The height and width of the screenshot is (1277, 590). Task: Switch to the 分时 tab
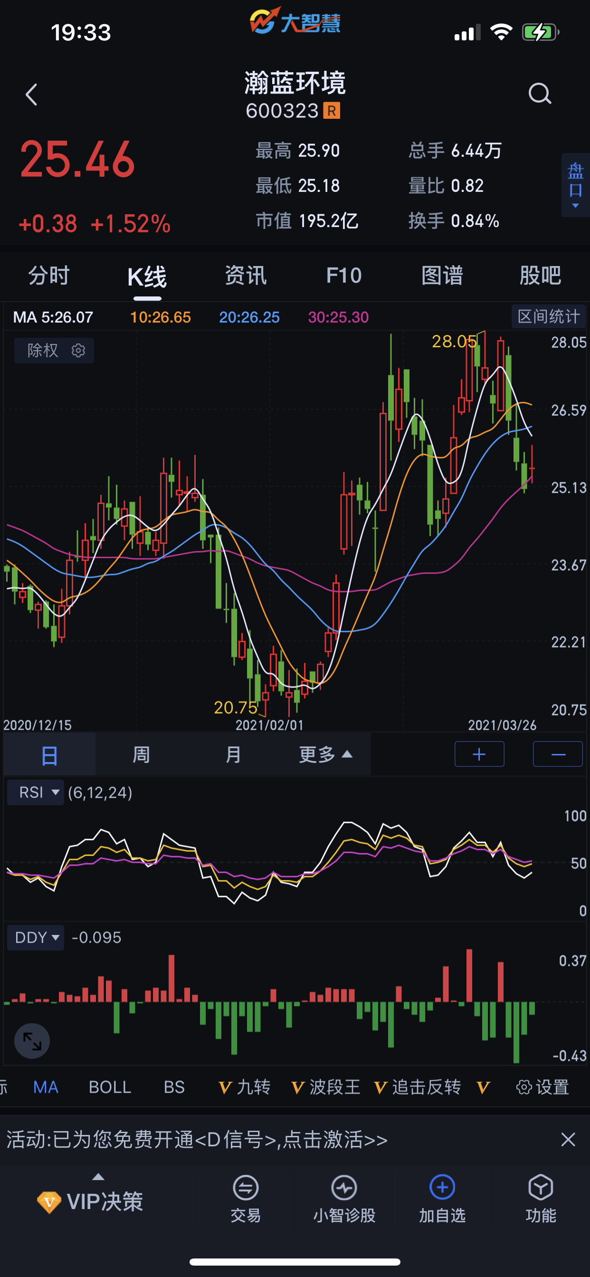(x=48, y=276)
